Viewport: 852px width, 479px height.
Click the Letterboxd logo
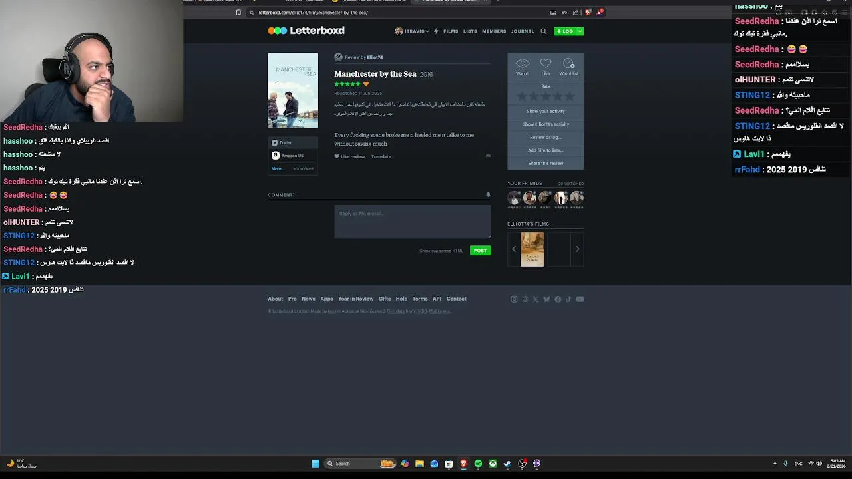pyautogui.click(x=306, y=31)
